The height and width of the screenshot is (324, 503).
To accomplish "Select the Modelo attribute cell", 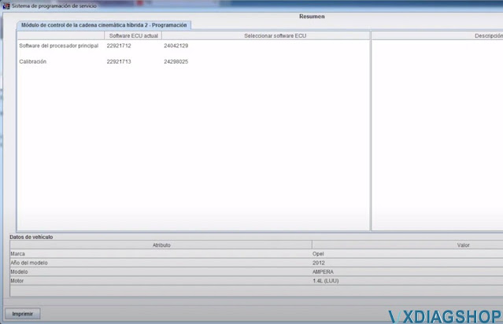I will click(161, 272).
